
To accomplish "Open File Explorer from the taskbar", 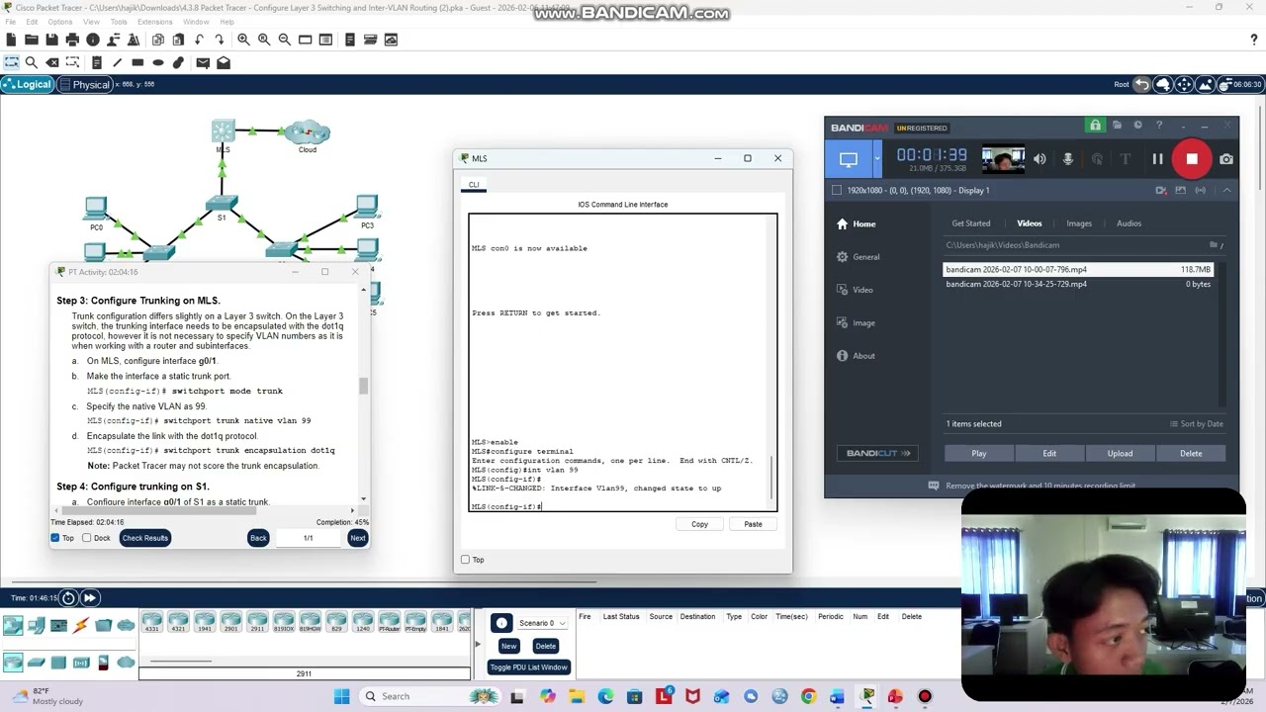I will tap(577, 696).
